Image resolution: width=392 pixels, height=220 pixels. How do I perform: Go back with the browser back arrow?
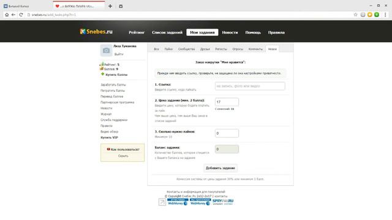[13, 15]
